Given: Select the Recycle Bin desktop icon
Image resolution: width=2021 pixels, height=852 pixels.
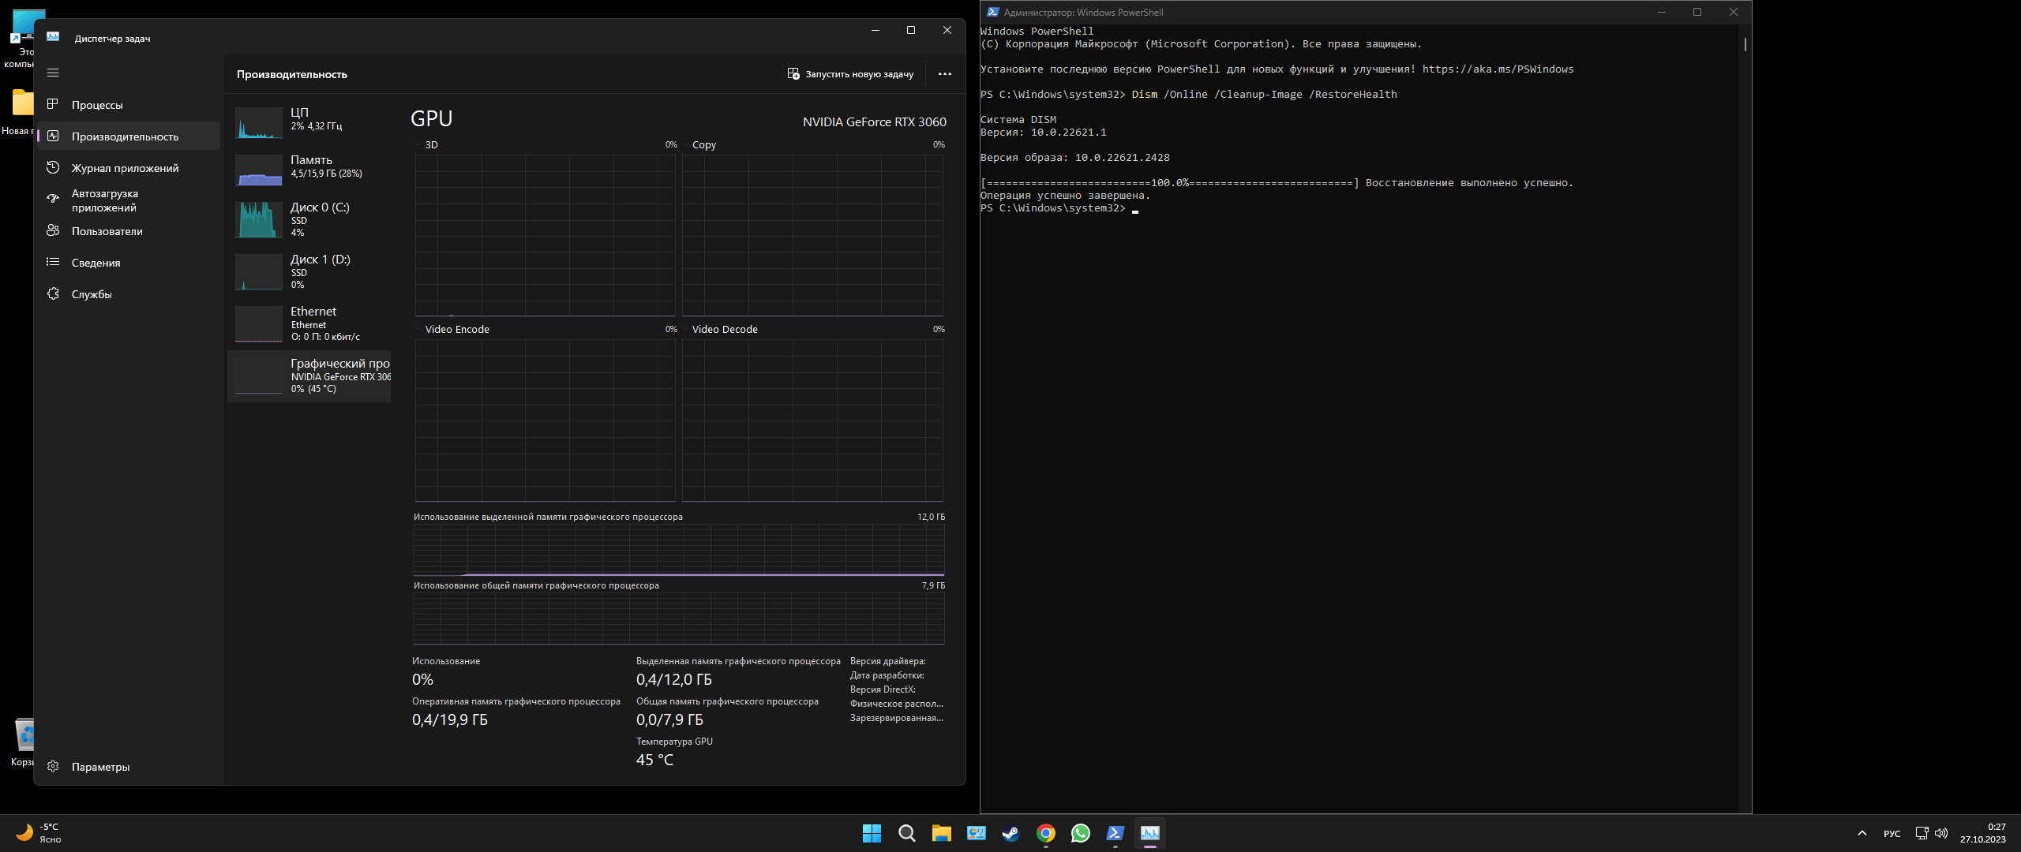Looking at the screenshot, I should coord(24,742).
